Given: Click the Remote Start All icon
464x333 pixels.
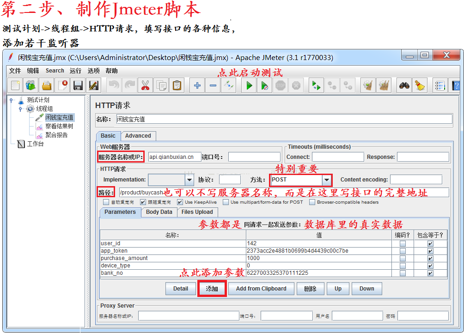Looking at the screenshot, I should (316, 85).
